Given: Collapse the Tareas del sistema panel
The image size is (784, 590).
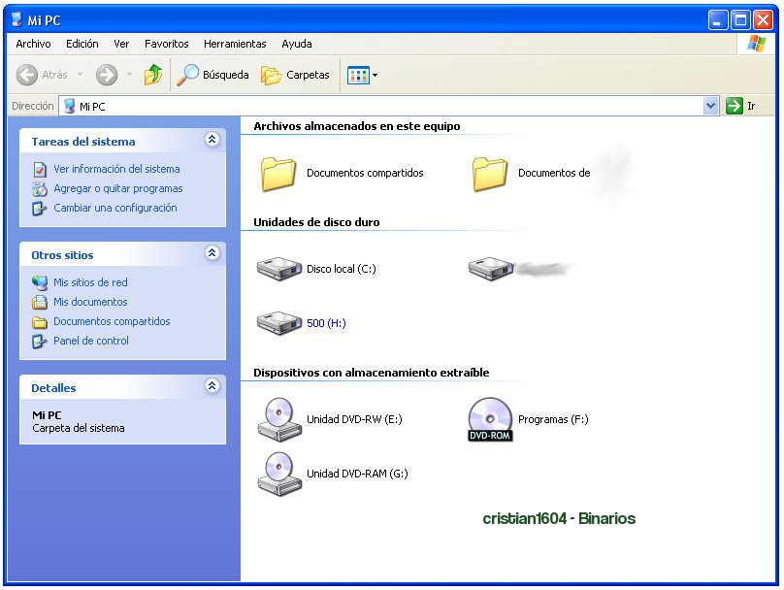Looking at the screenshot, I should 212,141.
